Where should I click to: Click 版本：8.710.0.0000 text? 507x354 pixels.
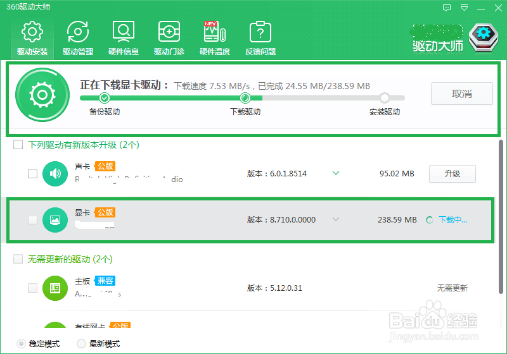tap(281, 220)
